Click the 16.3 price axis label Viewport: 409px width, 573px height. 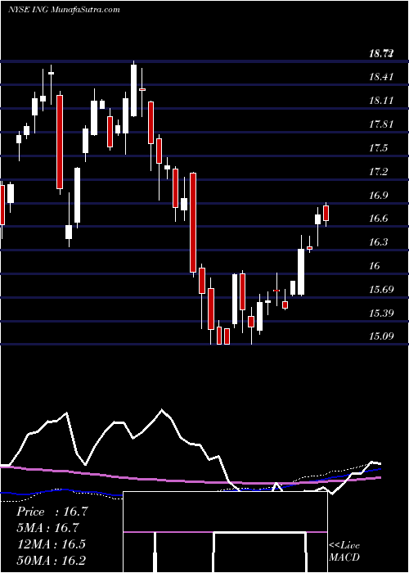(378, 242)
